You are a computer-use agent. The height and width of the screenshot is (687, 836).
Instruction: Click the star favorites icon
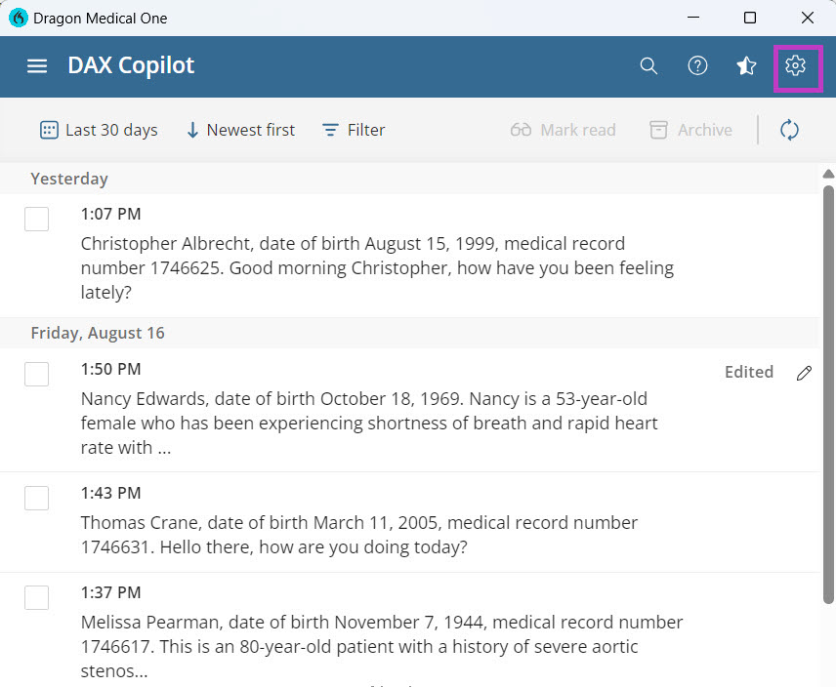click(746, 66)
